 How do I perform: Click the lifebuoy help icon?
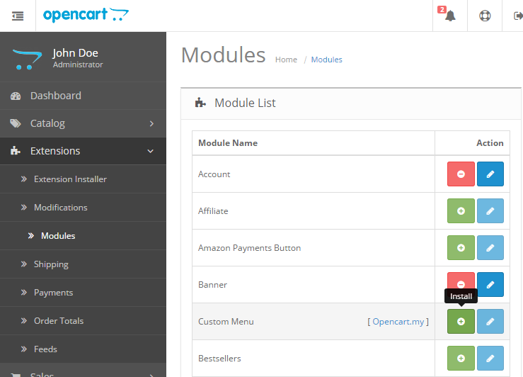click(485, 16)
